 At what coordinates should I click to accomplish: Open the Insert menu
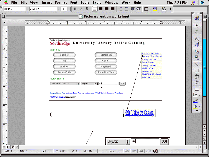click(x=47, y=3)
